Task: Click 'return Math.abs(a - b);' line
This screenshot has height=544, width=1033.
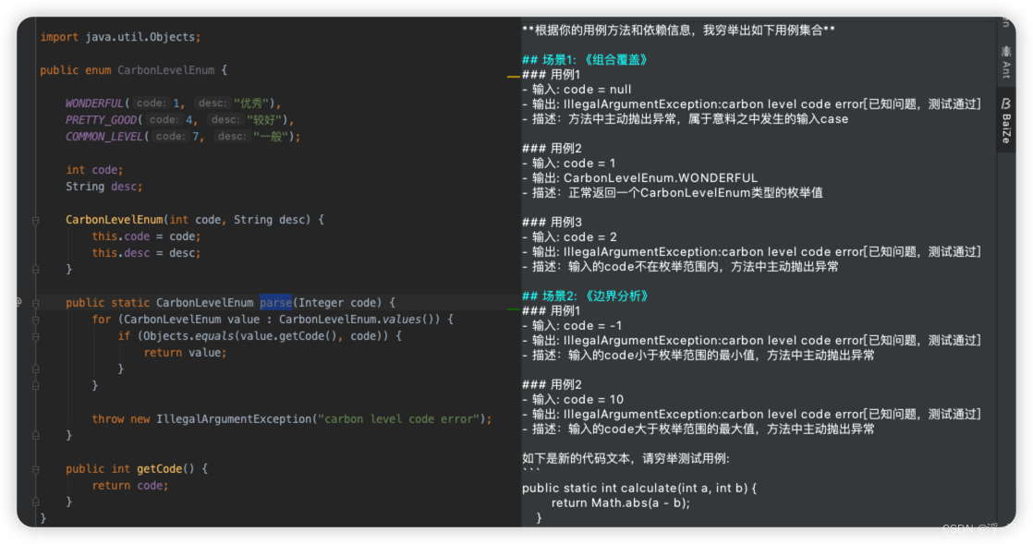Action: click(x=621, y=503)
